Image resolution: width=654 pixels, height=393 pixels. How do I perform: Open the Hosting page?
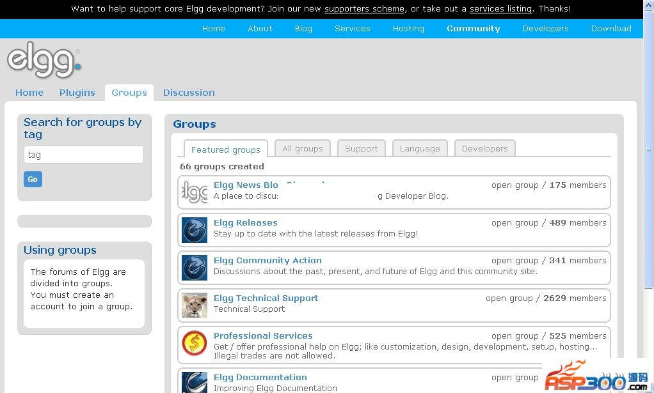point(408,28)
